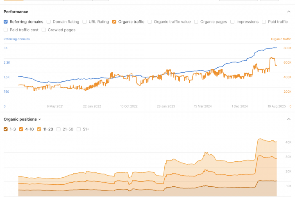Uncheck the 1–3 positions checkbox
This screenshot has height=197, width=295.
tap(6, 129)
